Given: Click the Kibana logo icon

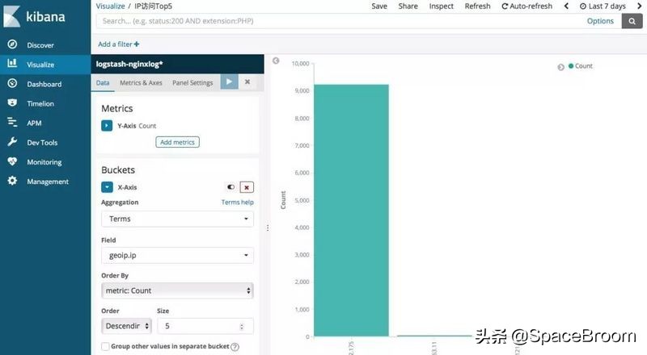Looking at the screenshot, I should pos(12,16).
